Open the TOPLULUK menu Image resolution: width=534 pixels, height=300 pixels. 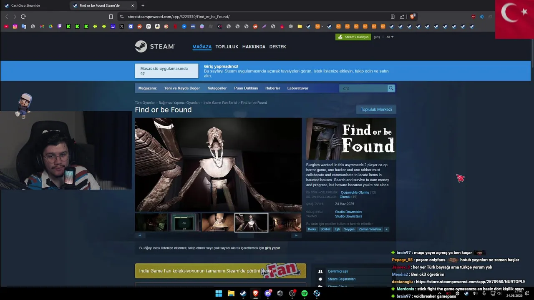tap(227, 47)
